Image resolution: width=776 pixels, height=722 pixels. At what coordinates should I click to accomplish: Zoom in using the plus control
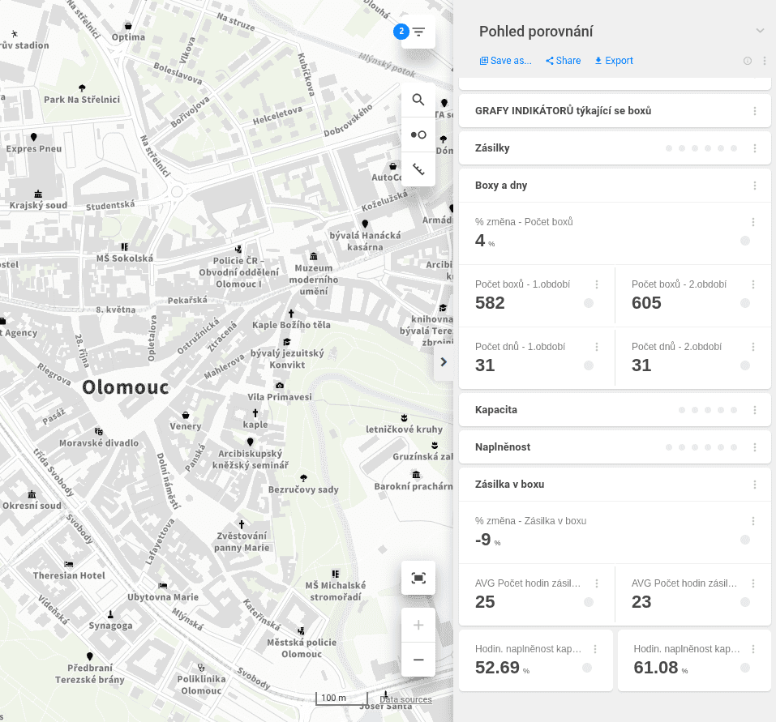tap(418, 625)
